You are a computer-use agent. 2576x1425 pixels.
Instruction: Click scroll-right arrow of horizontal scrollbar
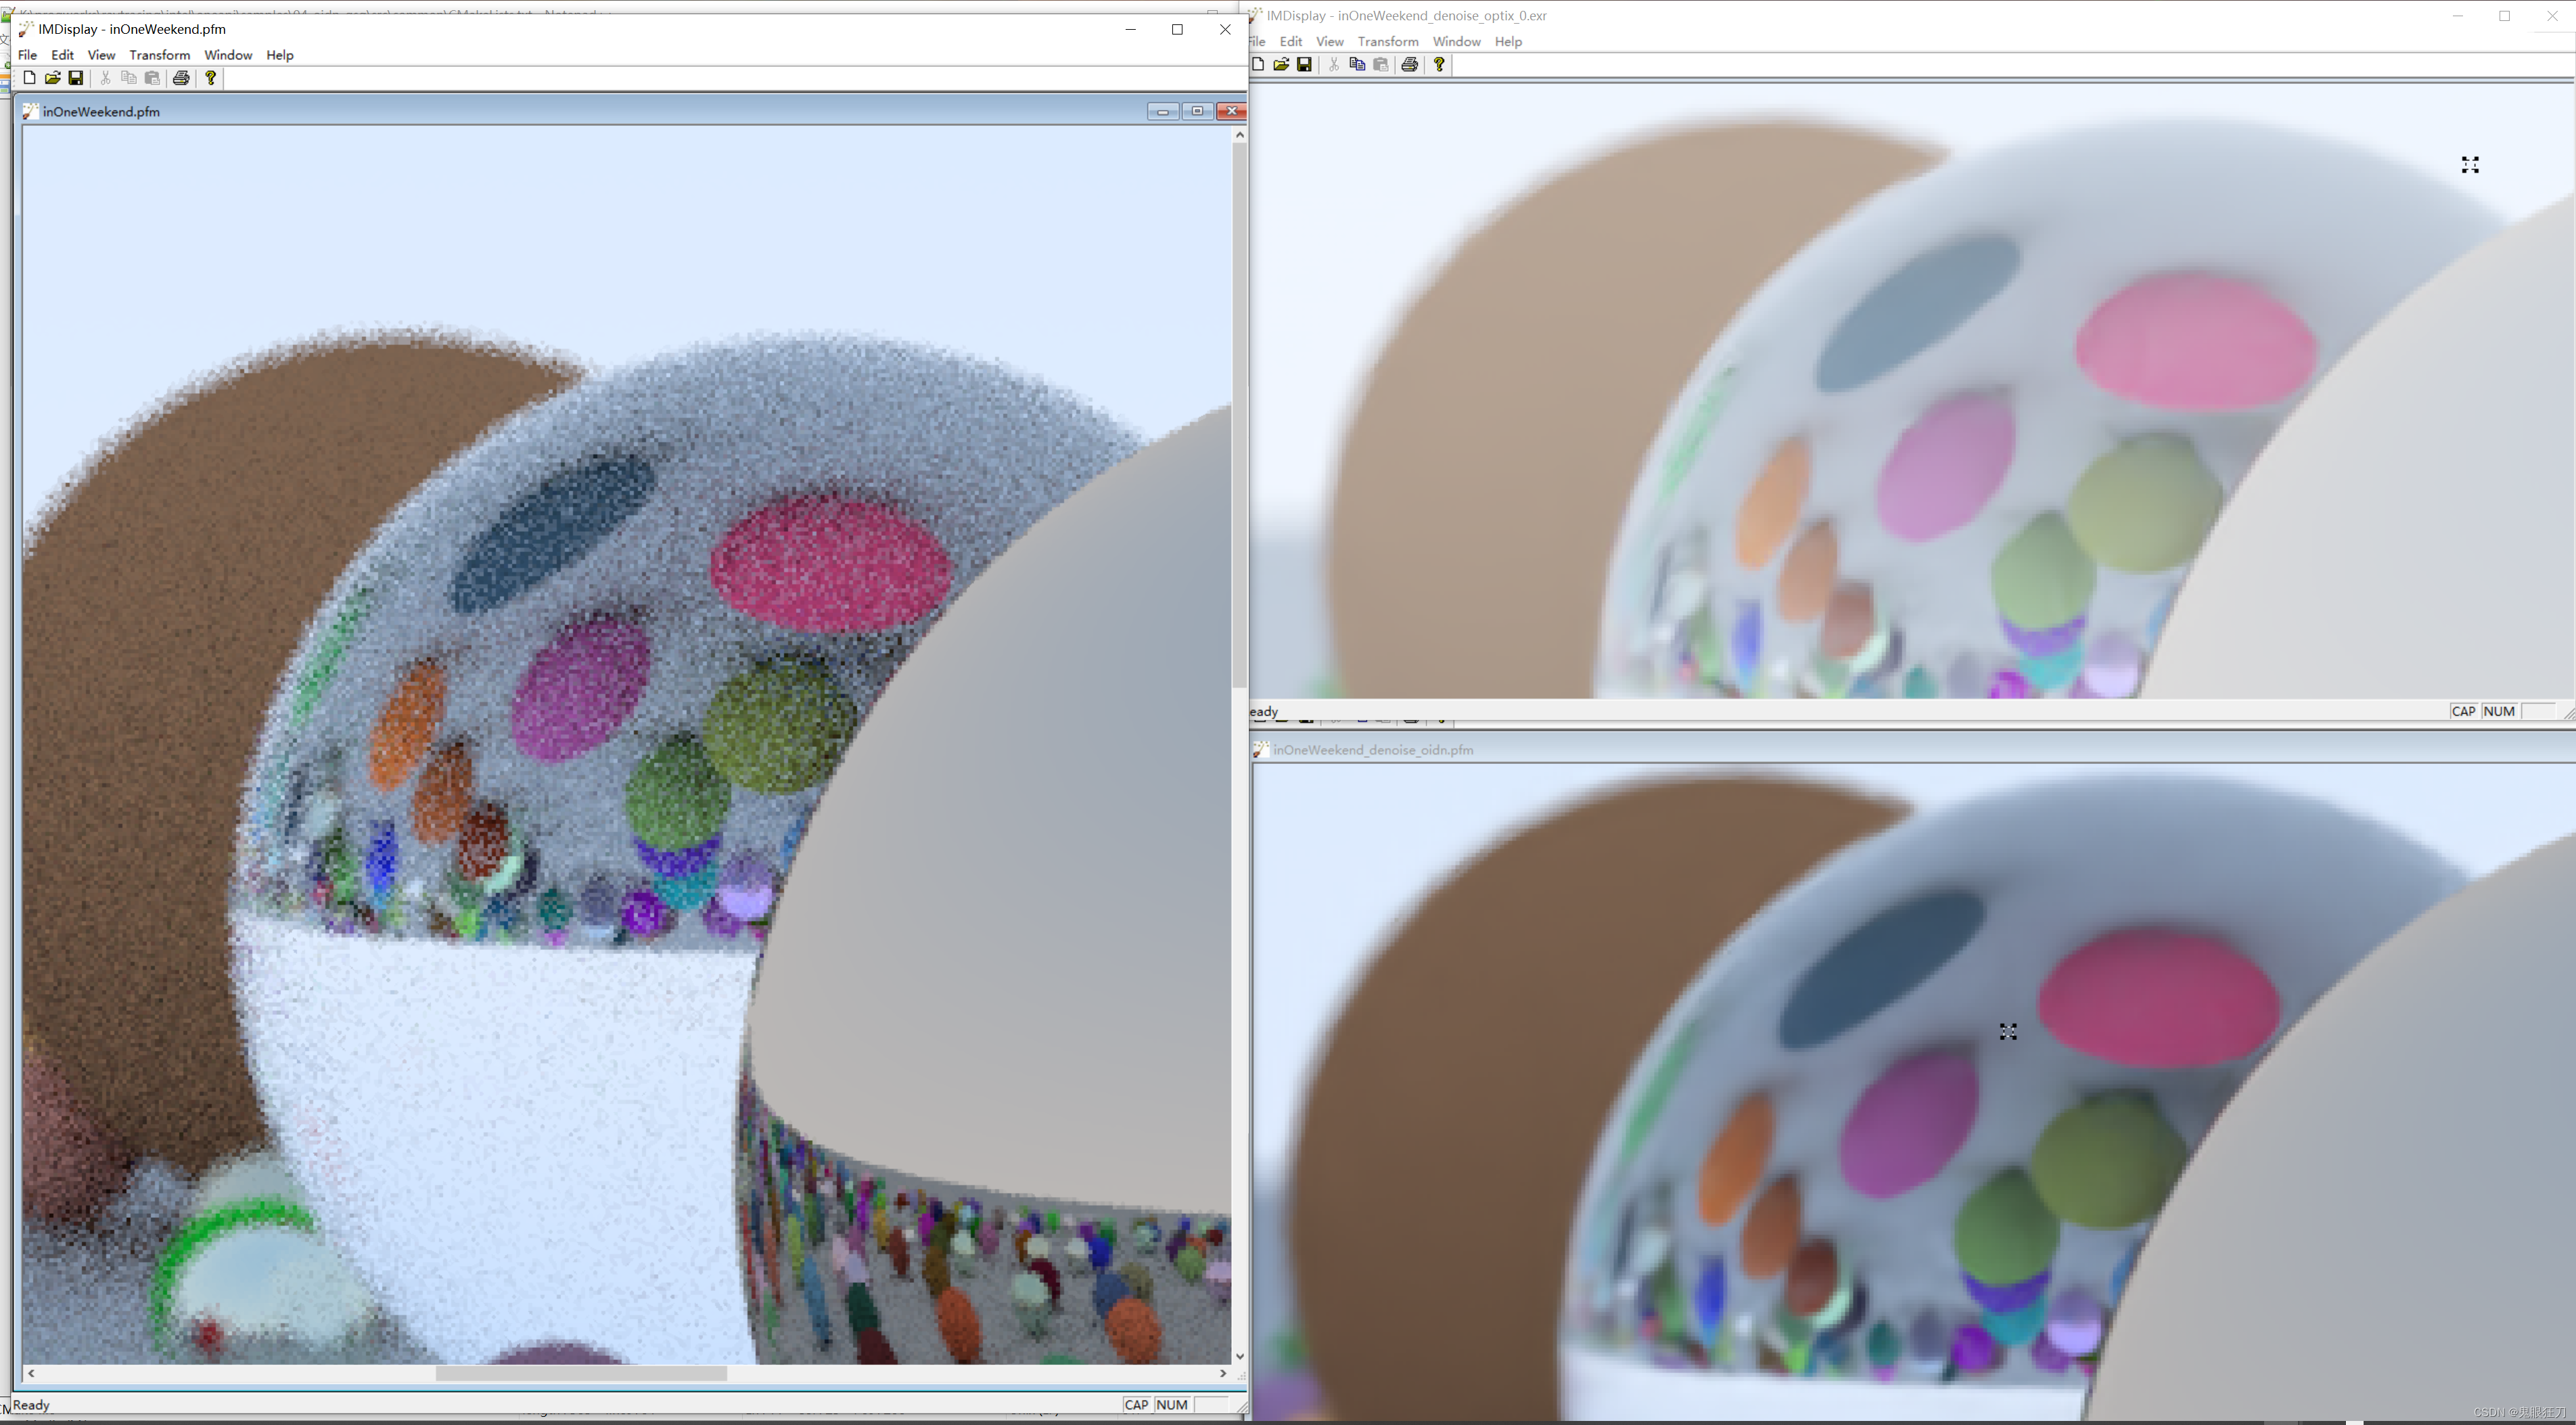(x=1222, y=1374)
